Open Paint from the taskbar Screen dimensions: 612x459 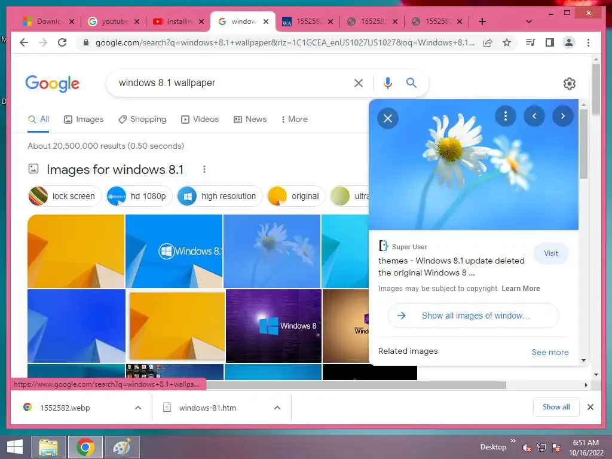pos(122,447)
